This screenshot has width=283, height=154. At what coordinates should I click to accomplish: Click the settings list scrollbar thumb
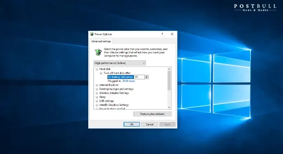point(169,81)
